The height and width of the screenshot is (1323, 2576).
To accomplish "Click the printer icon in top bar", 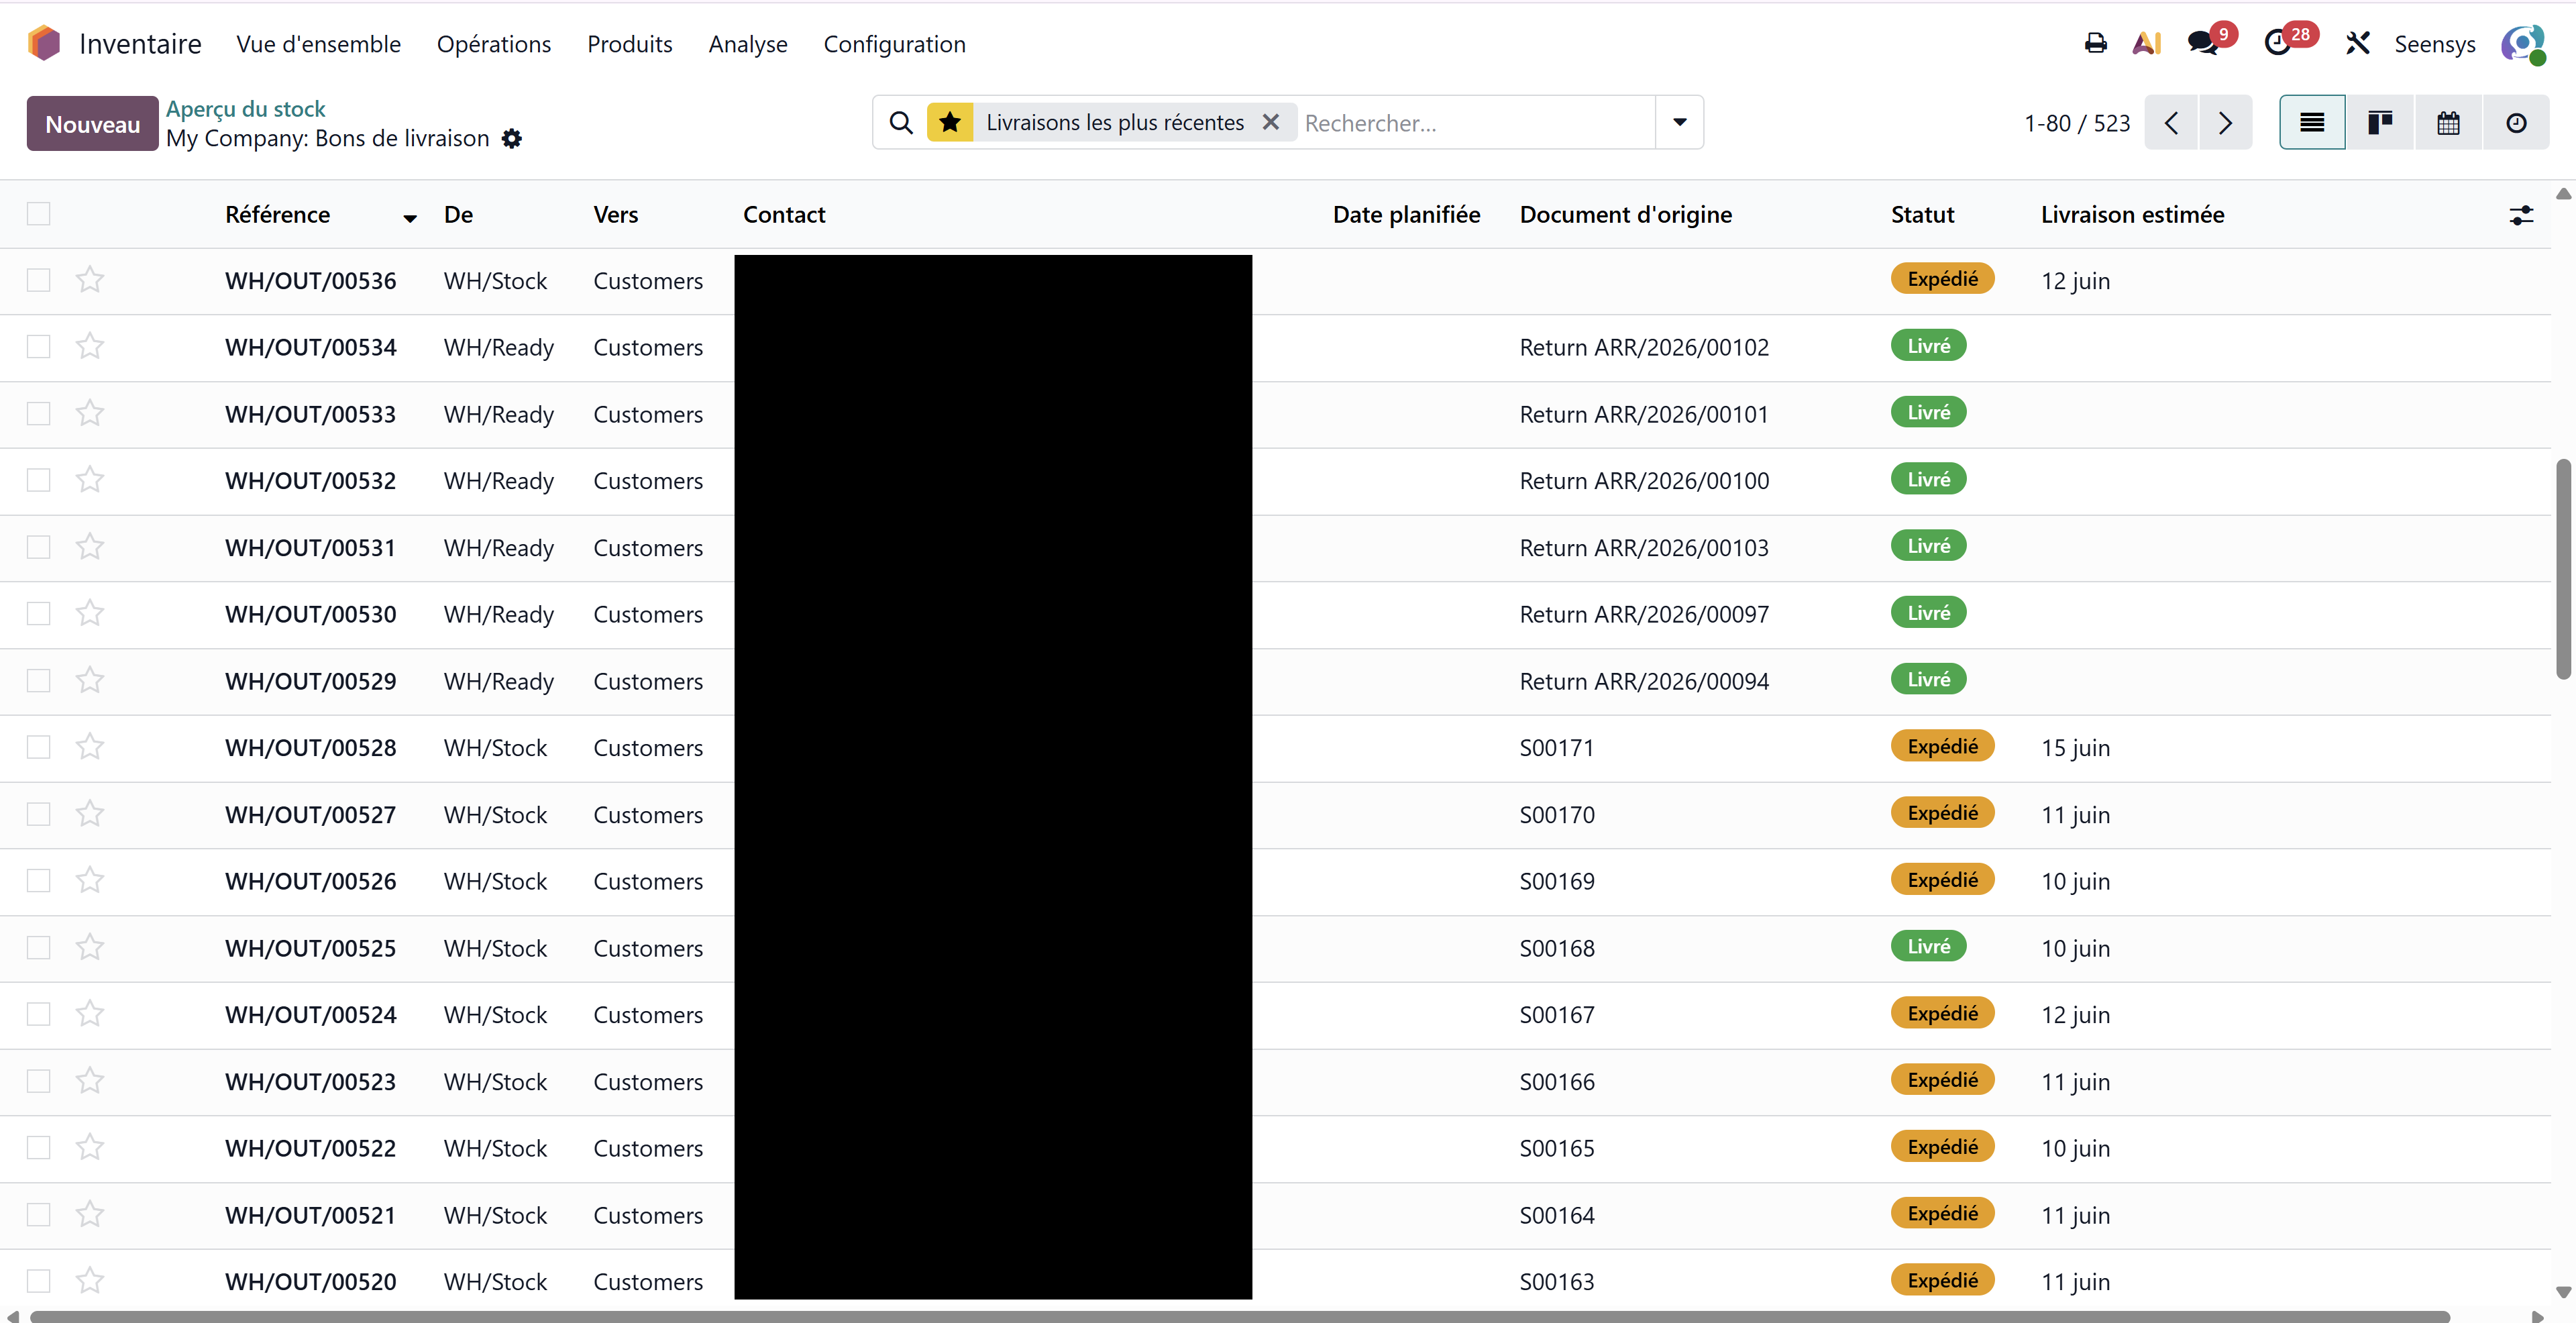I will pyautogui.click(x=2095, y=43).
